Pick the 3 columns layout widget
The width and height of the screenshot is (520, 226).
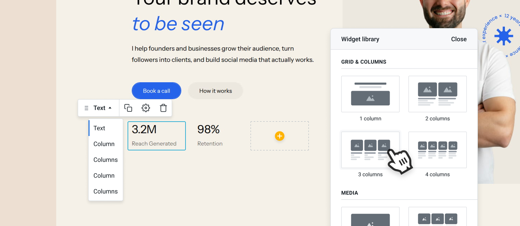pos(370,150)
